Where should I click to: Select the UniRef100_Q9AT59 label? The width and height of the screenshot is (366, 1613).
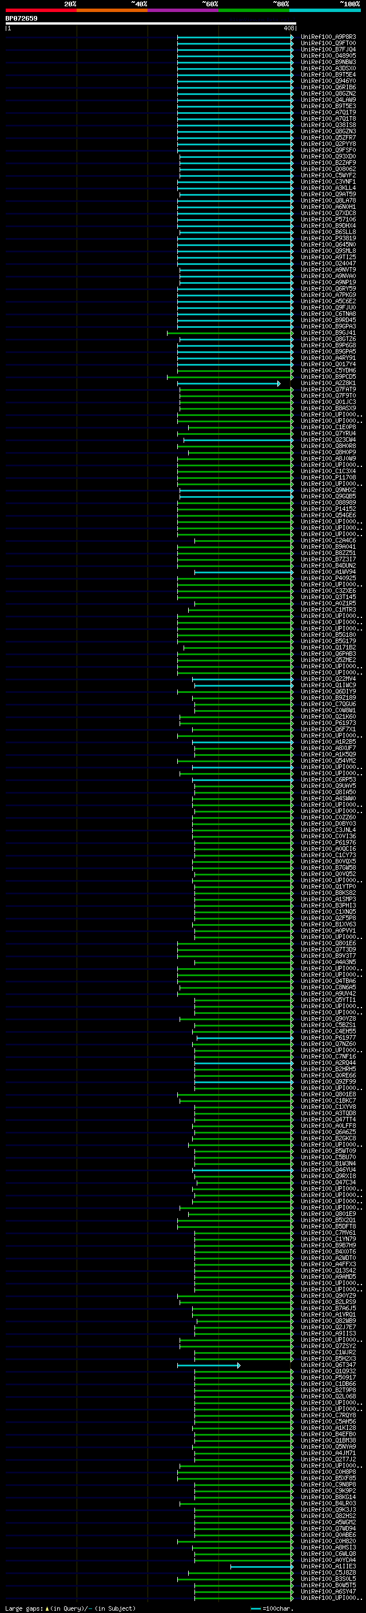[328, 194]
